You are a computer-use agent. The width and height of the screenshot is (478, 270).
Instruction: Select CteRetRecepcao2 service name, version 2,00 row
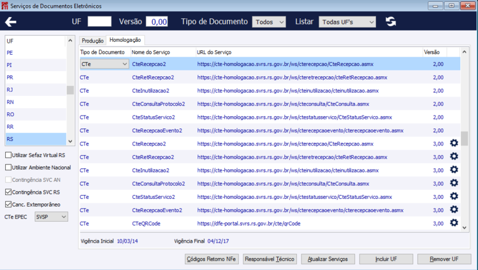click(153, 78)
